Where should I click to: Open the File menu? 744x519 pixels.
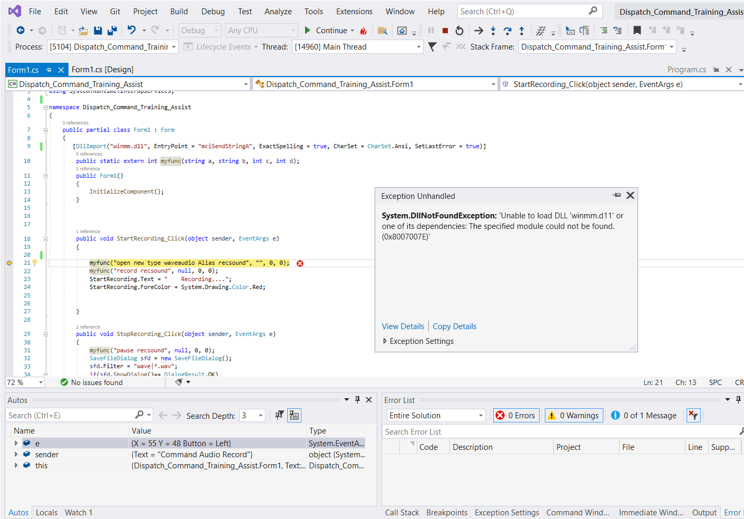[35, 11]
